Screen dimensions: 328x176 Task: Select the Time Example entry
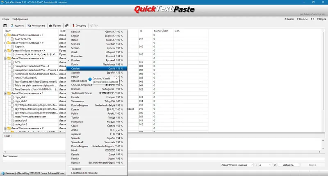[x=36, y=89]
